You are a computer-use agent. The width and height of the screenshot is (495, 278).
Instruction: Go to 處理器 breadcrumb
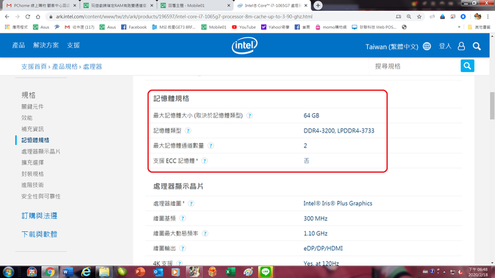point(93,67)
